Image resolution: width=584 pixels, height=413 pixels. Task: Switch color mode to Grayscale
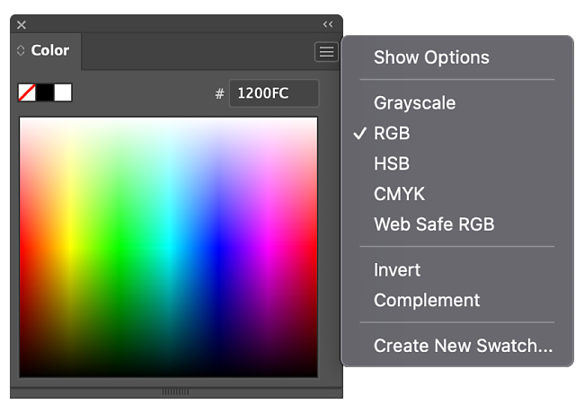pyautogui.click(x=414, y=103)
